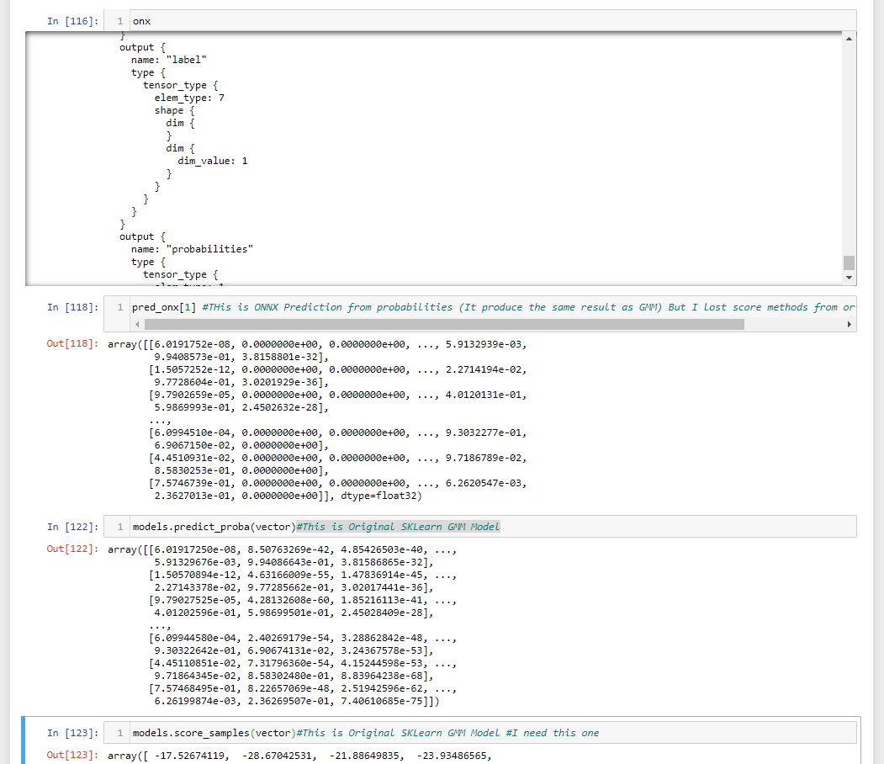Click the pred_onx[1] code expression
Image resolution: width=884 pixels, height=764 pixels.
[x=165, y=306]
